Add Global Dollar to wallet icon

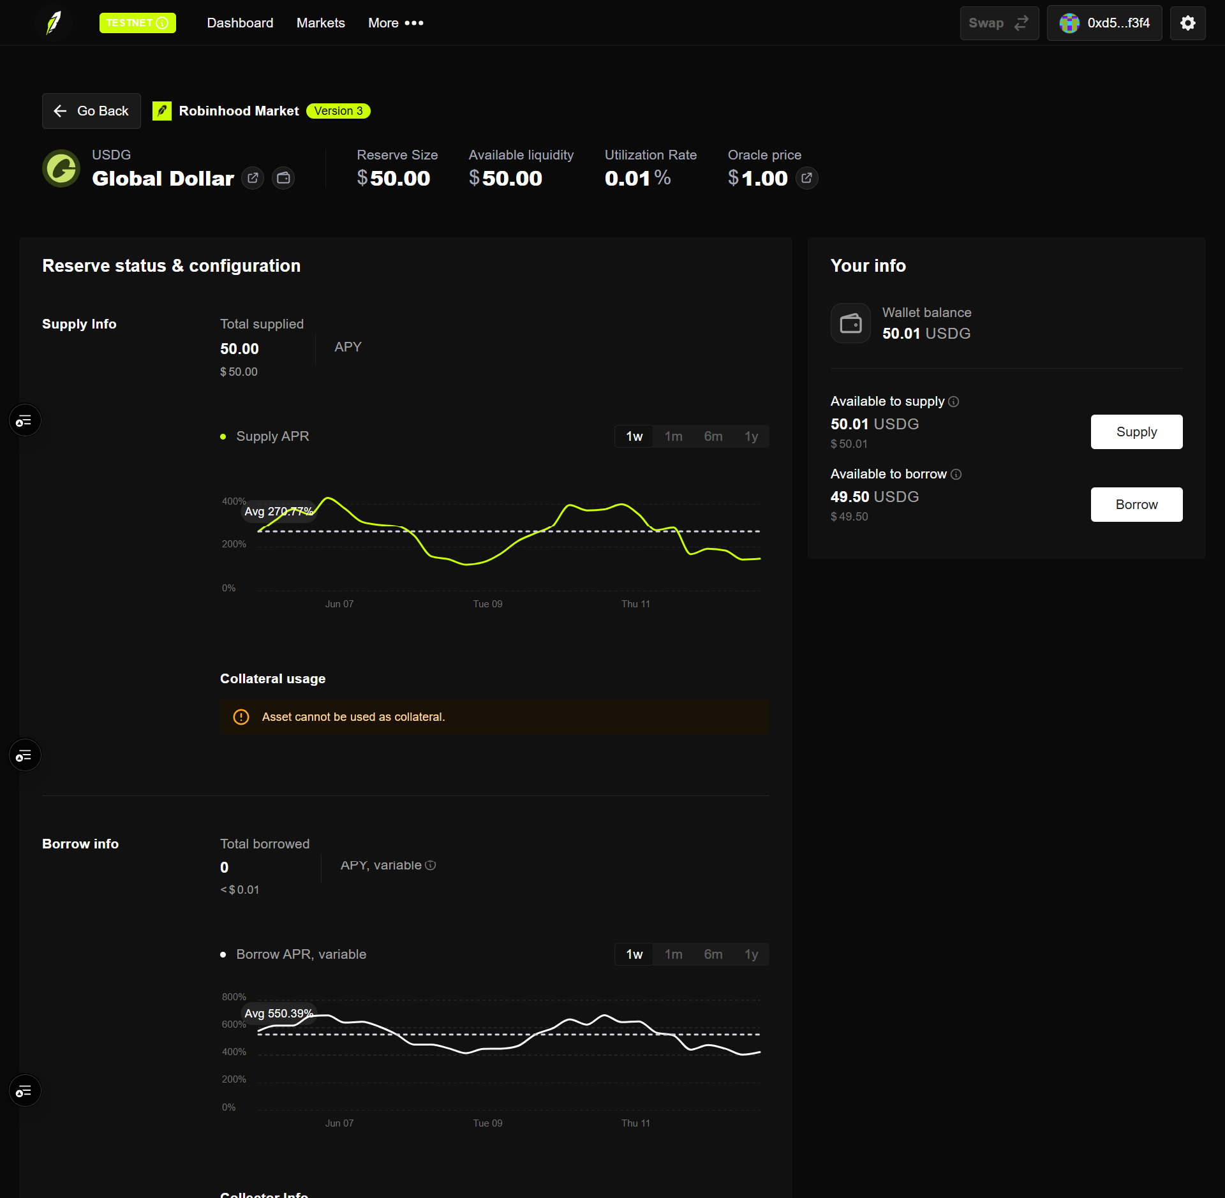pos(283,178)
